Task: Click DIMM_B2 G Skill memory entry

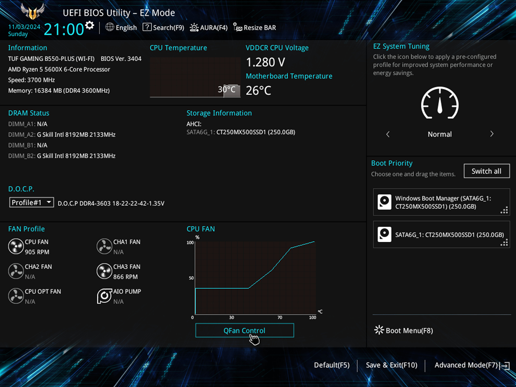Action: [62, 156]
